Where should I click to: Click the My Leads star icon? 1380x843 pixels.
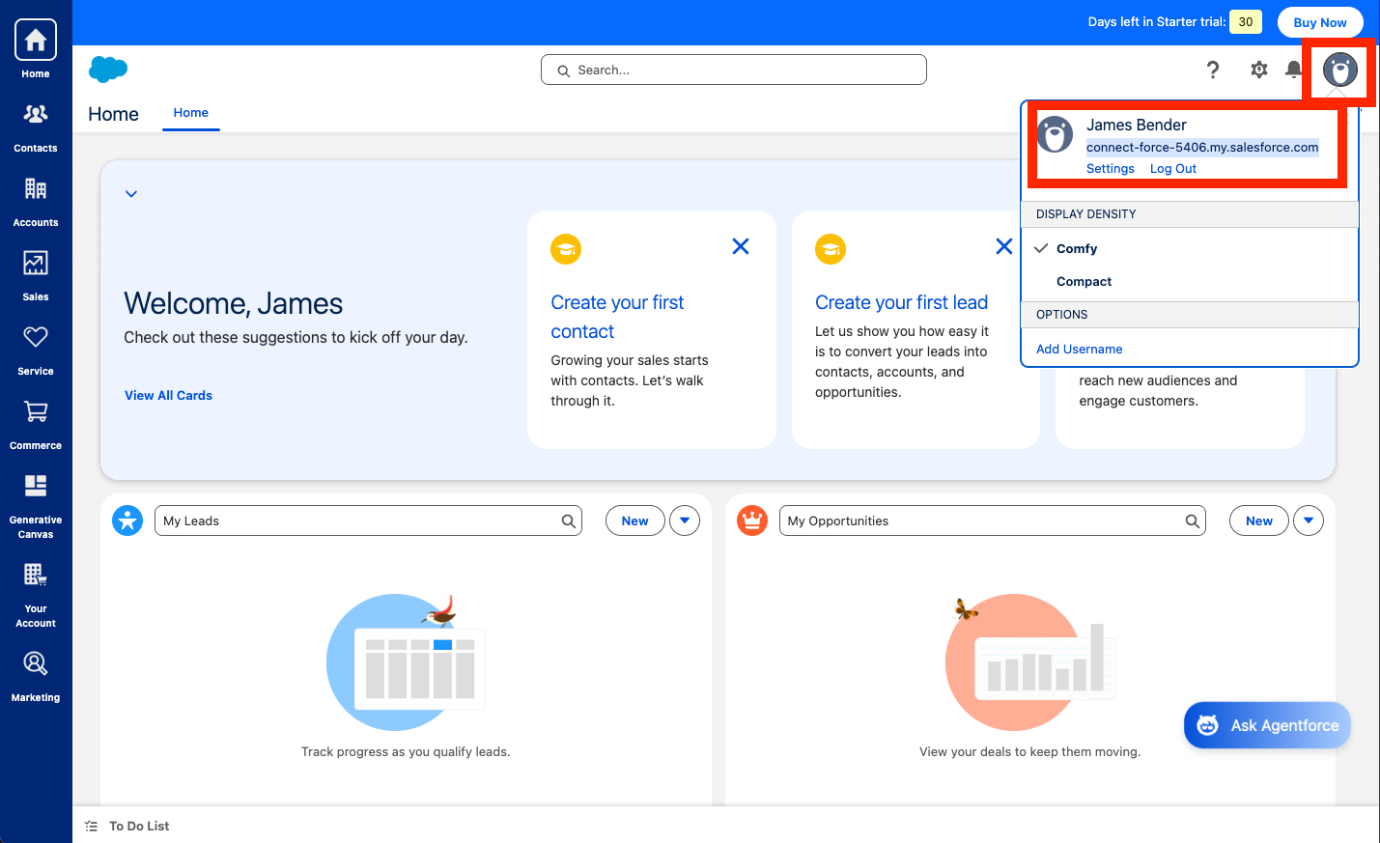click(127, 520)
